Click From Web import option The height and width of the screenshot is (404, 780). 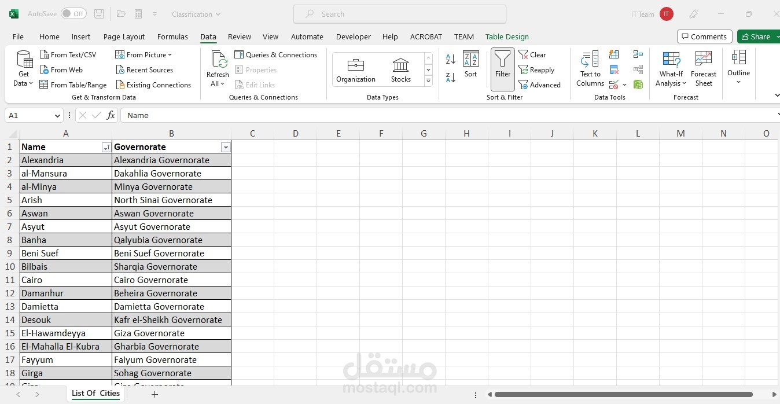coord(61,69)
